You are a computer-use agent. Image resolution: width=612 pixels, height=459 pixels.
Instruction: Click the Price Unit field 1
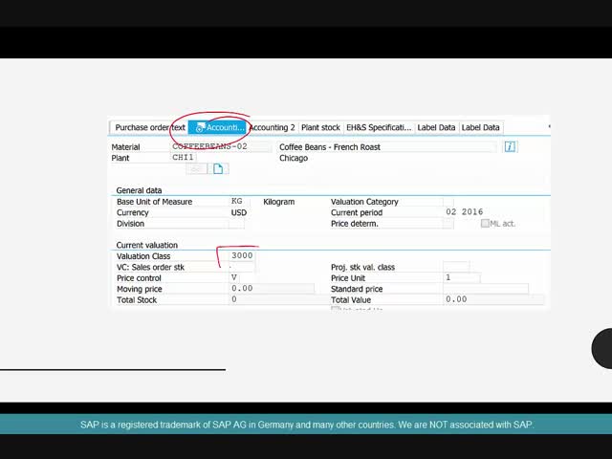[x=462, y=277]
